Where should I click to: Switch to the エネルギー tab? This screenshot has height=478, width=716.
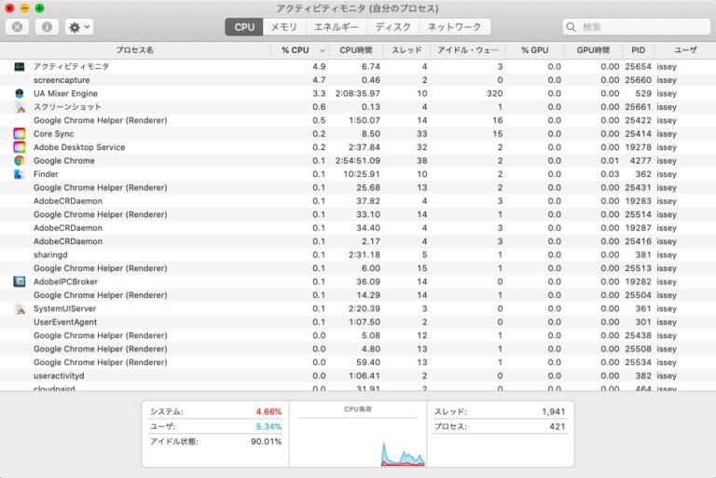click(x=337, y=27)
